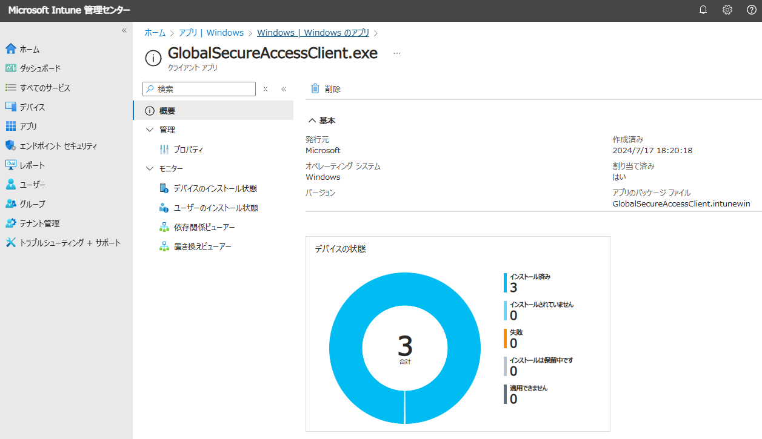The image size is (762, 439).
Task: Click the レポート icon in sidebar
Action: pos(10,165)
